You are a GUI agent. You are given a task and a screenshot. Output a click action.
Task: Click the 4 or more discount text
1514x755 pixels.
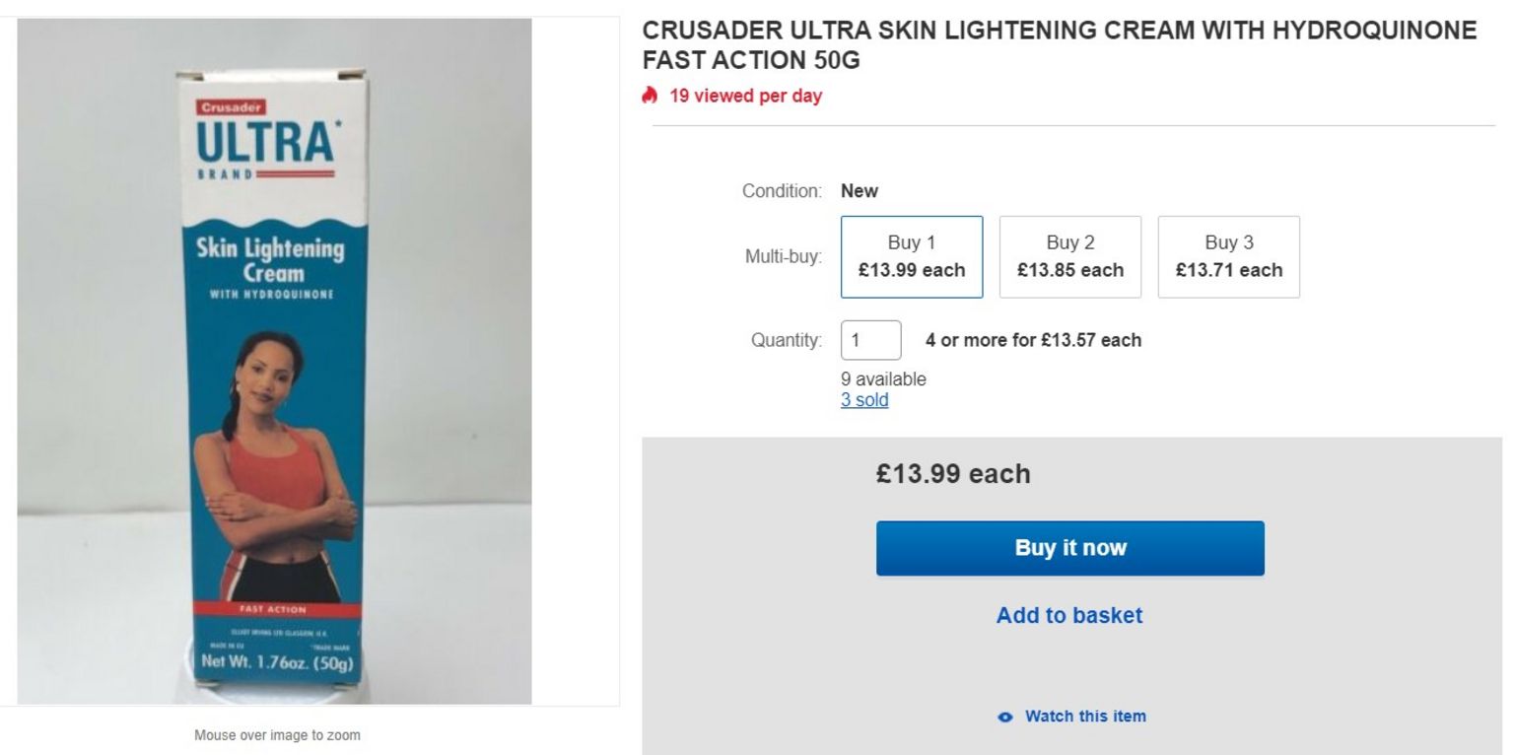pos(1033,340)
